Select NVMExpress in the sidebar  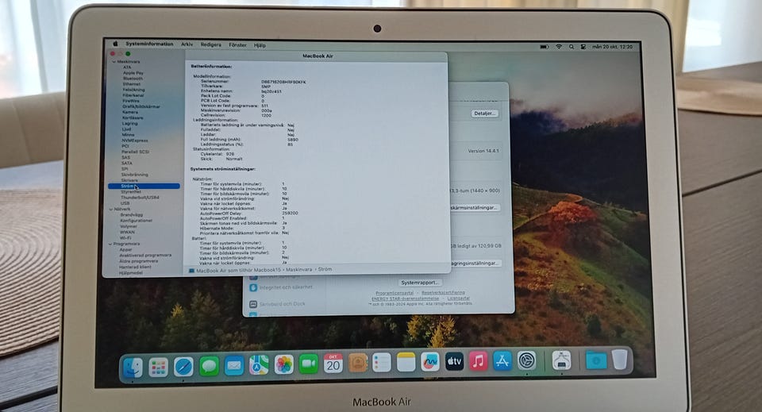pos(135,141)
